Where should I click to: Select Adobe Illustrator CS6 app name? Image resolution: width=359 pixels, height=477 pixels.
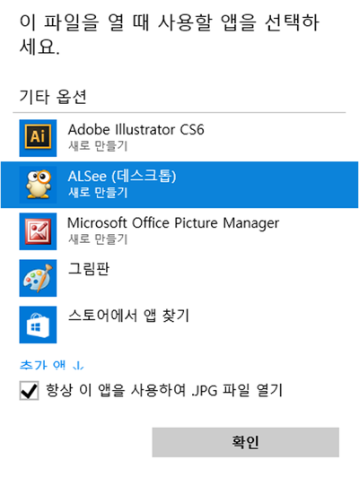(136, 130)
